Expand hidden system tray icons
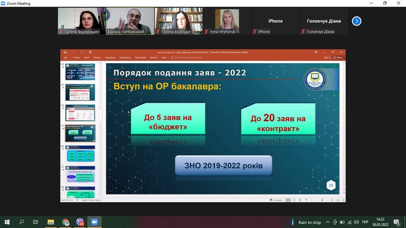Image resolution: width=406 pixels, height=228 pixels. click(x=327, y=222)
